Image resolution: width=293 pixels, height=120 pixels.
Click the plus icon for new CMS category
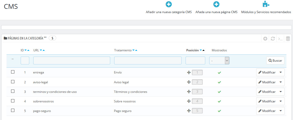169,4
